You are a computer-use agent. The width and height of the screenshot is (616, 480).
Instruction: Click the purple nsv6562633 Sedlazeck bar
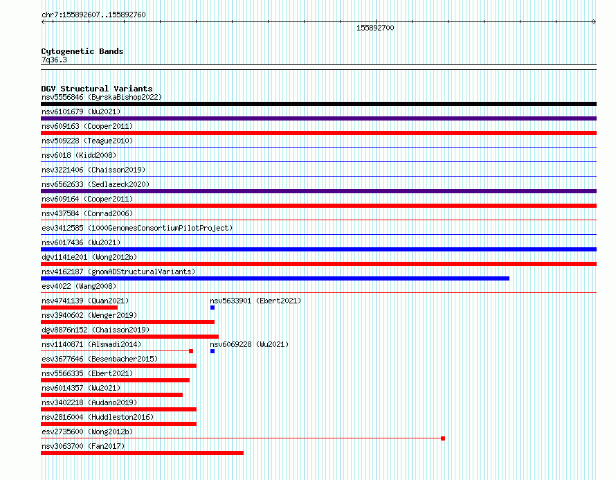point(318,191)
